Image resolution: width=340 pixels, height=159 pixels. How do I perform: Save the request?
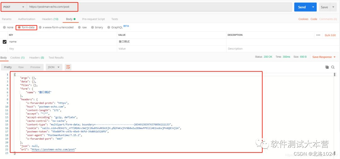[324, 7]
